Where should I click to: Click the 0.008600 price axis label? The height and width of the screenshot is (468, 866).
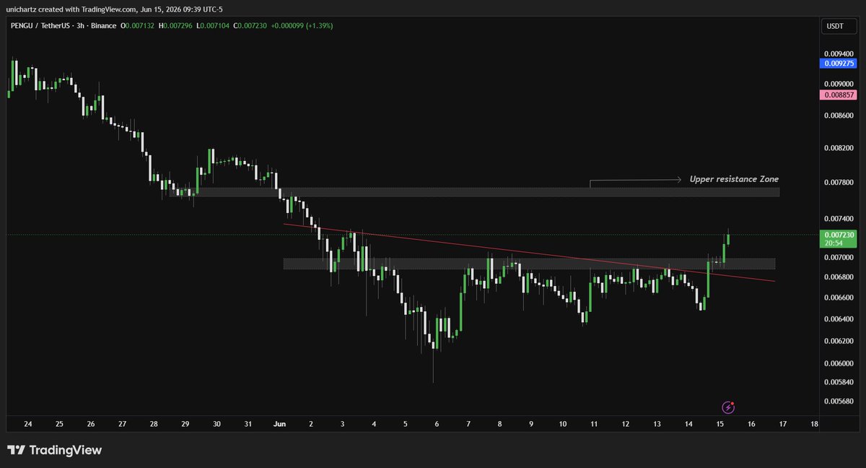tap(837, 116)
